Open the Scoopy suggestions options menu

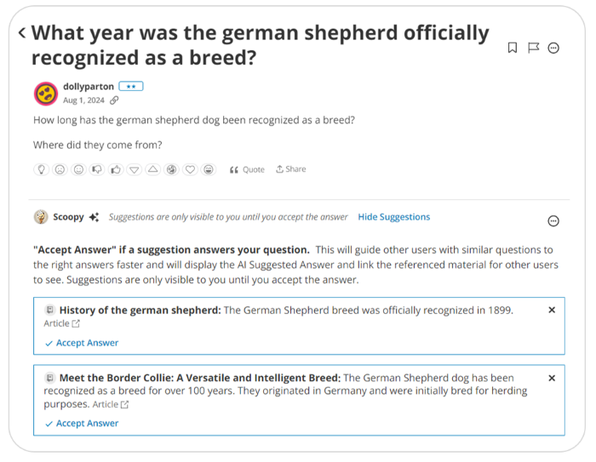553,221
